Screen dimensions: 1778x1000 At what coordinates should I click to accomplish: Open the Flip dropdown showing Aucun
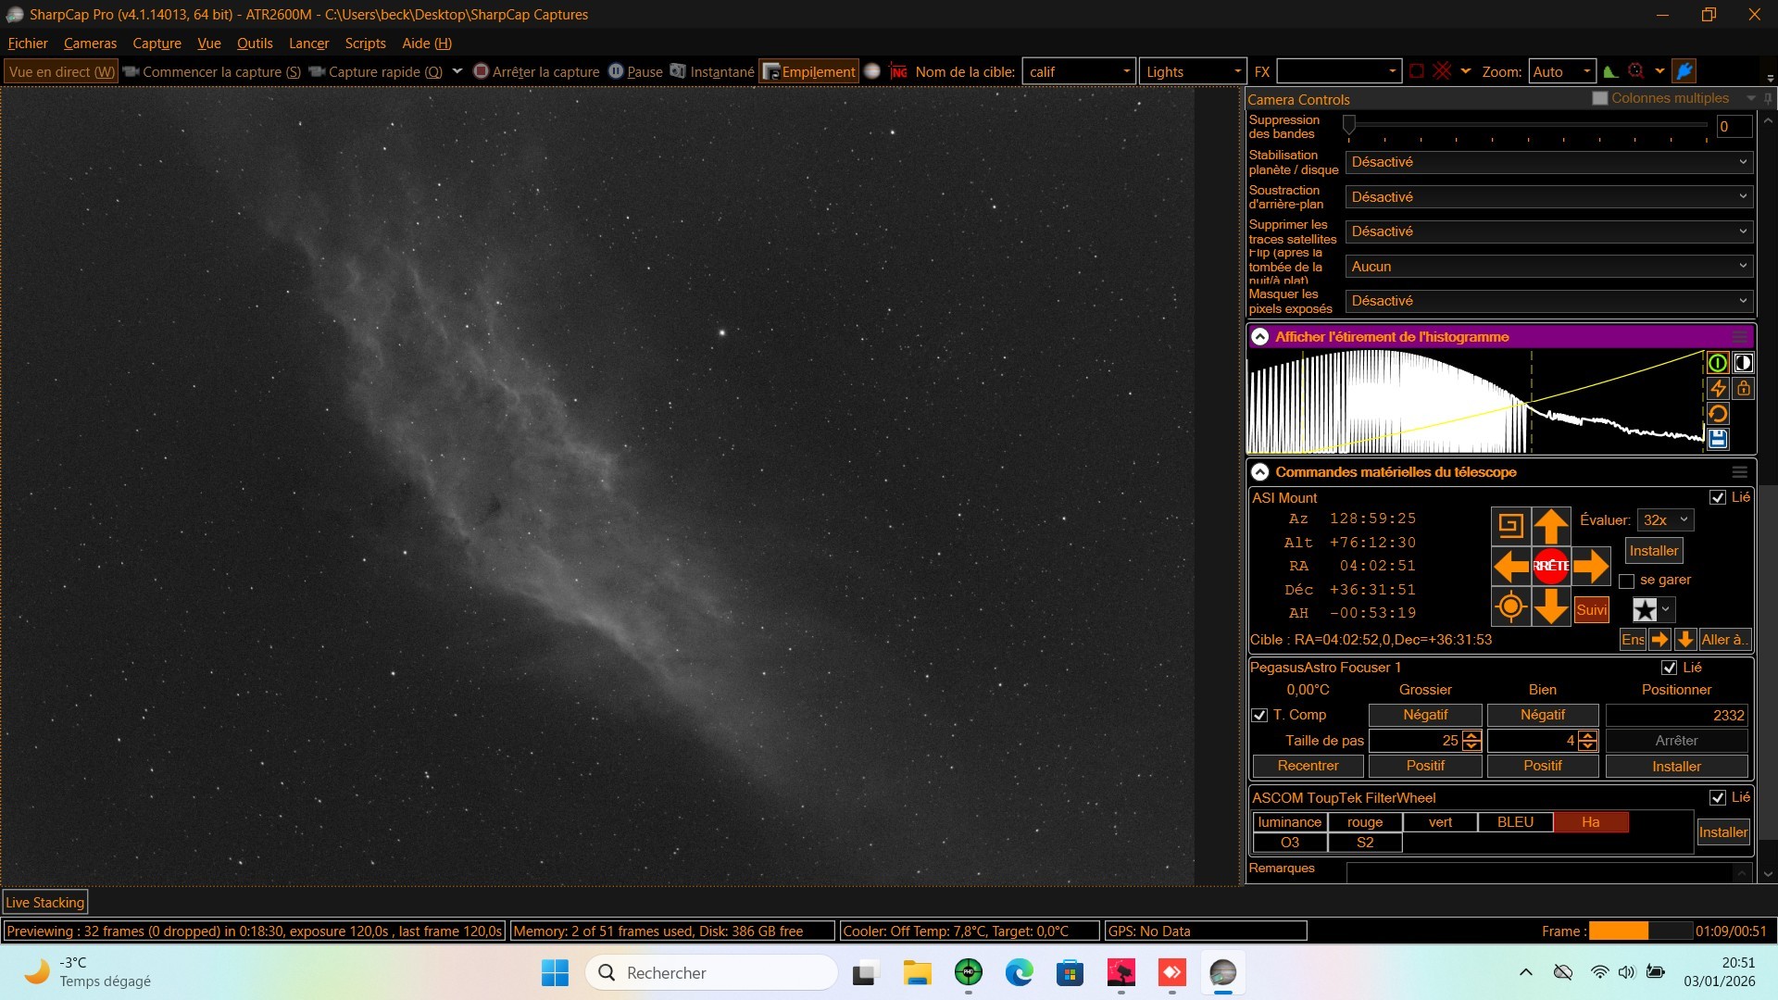(x=1549, y=267)
